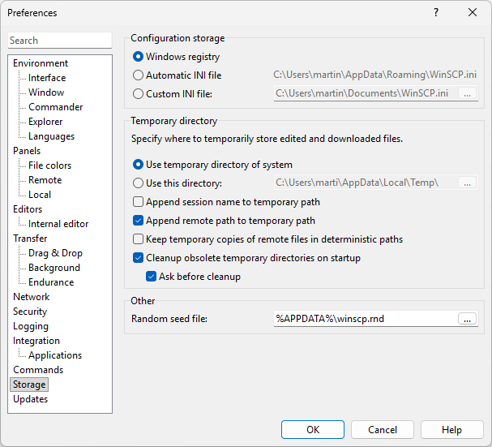Choose Automatic INI file option
The image size is (492, 447).
point(138,75)
